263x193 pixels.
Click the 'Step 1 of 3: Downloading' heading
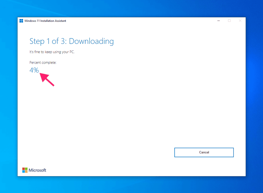[72, 41]
